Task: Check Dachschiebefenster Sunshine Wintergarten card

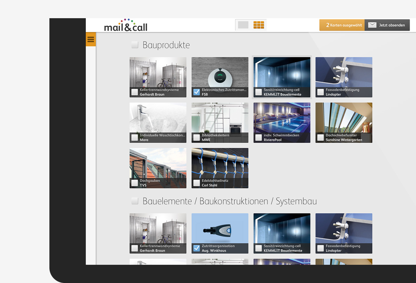Action: [x=320, y=137]
